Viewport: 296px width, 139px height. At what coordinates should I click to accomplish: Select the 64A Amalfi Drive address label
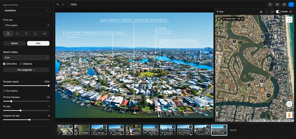tap(134, 20)
